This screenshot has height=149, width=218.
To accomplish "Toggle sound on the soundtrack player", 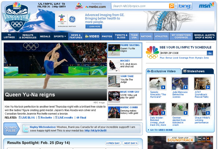I will pos(208,138).
